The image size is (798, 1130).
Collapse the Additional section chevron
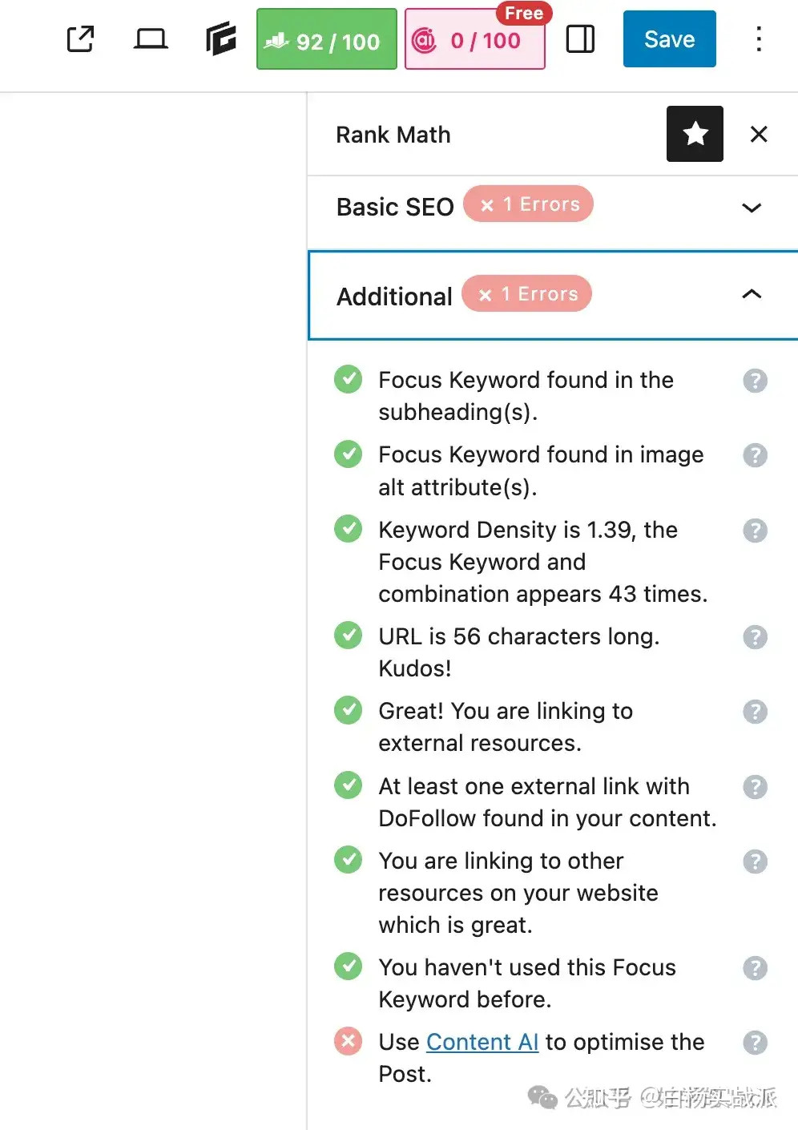click(751, 294)
